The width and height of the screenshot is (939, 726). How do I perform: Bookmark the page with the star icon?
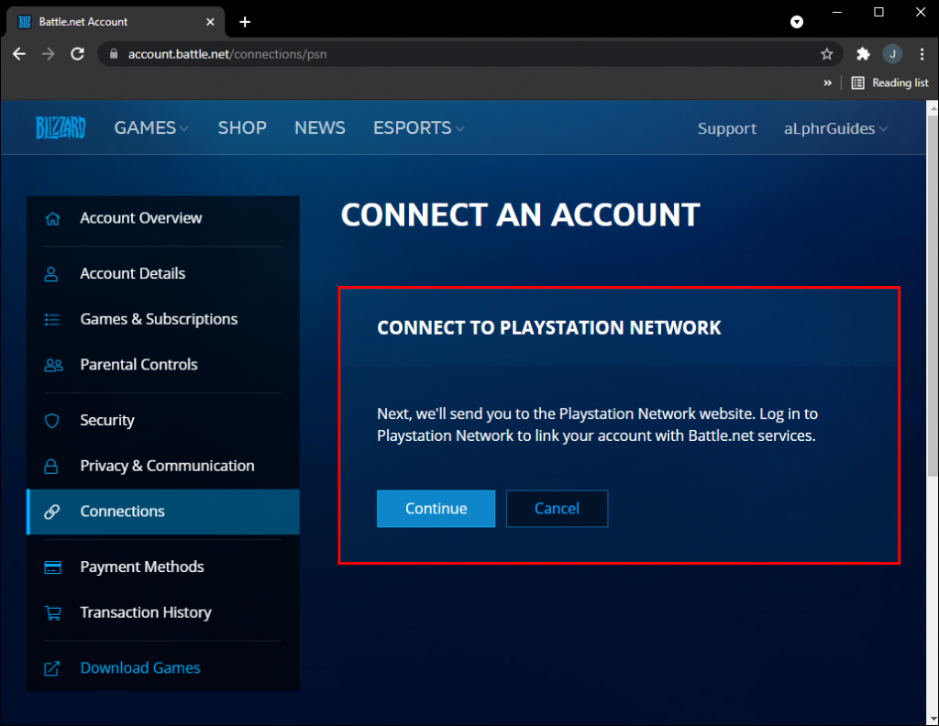click(826, 54)
